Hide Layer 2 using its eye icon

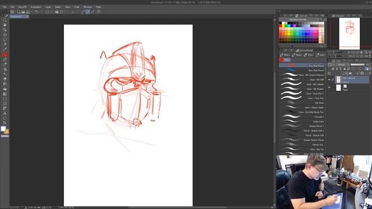pos(330,80)
